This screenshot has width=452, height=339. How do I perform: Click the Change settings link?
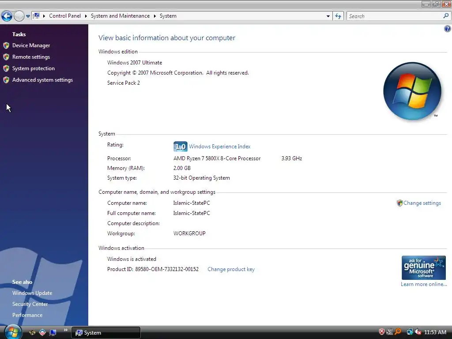coord(422,203)
